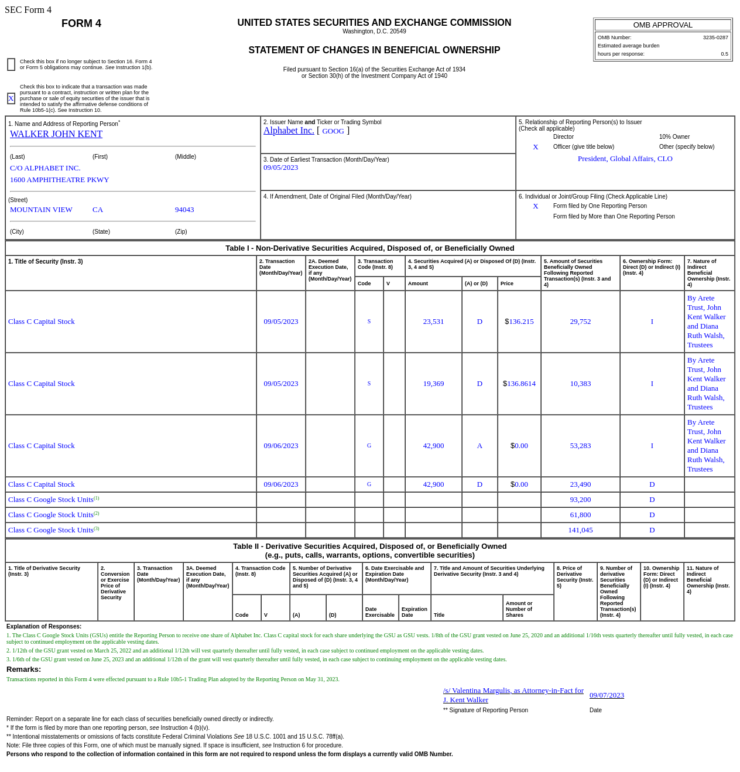This screenshot has width=740, height=772.
Task: Click the 10% Owner relationship label
Action: [674, 137]
